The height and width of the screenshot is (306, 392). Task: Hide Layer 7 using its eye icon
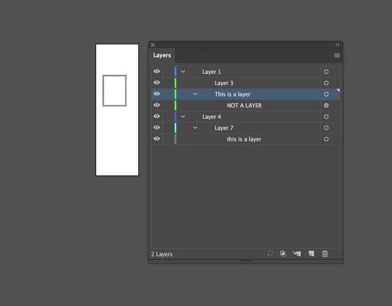[x=157, y=127]
